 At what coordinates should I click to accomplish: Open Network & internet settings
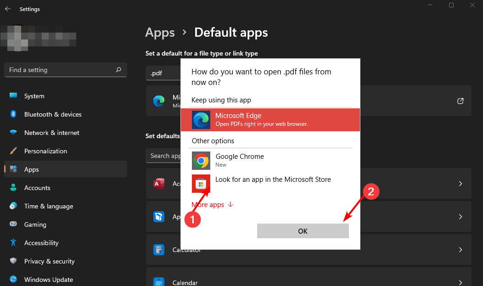click(x=66, y=133)
